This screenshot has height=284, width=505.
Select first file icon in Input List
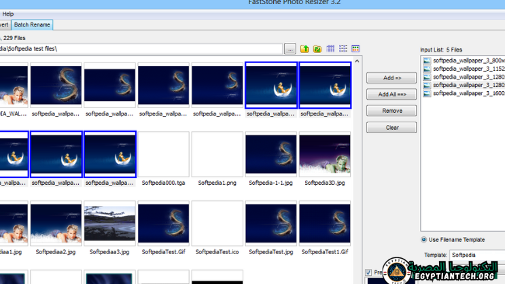[x=427, y=60]
